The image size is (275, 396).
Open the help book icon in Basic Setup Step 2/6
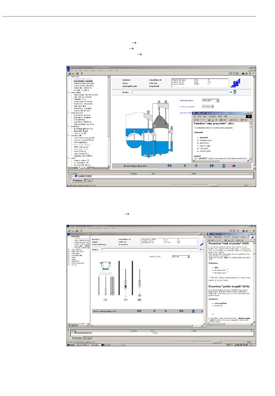[234, 166]
